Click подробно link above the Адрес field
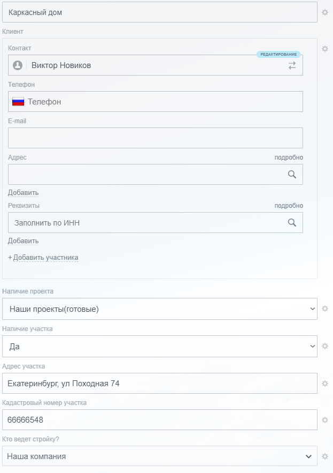The width and height of the screenshot is (333, 473). [289, 157]
